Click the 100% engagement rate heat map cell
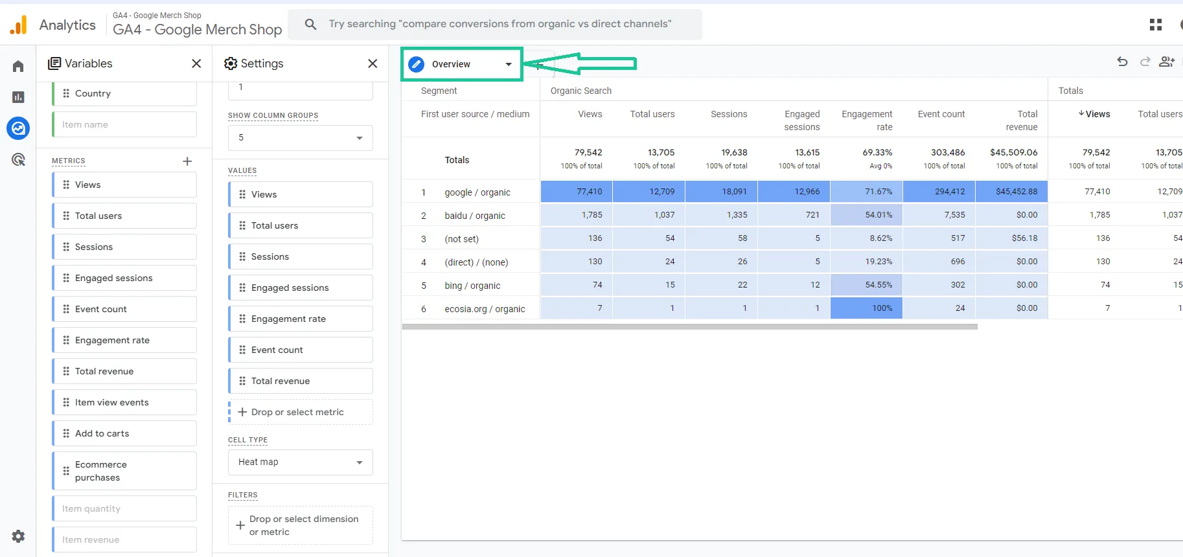The image size is (1183, 557). [866, 308]
